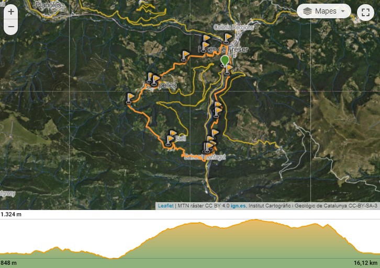Click the Planoles town label on map
Screen dimensions: 380x268
(50, 5)
